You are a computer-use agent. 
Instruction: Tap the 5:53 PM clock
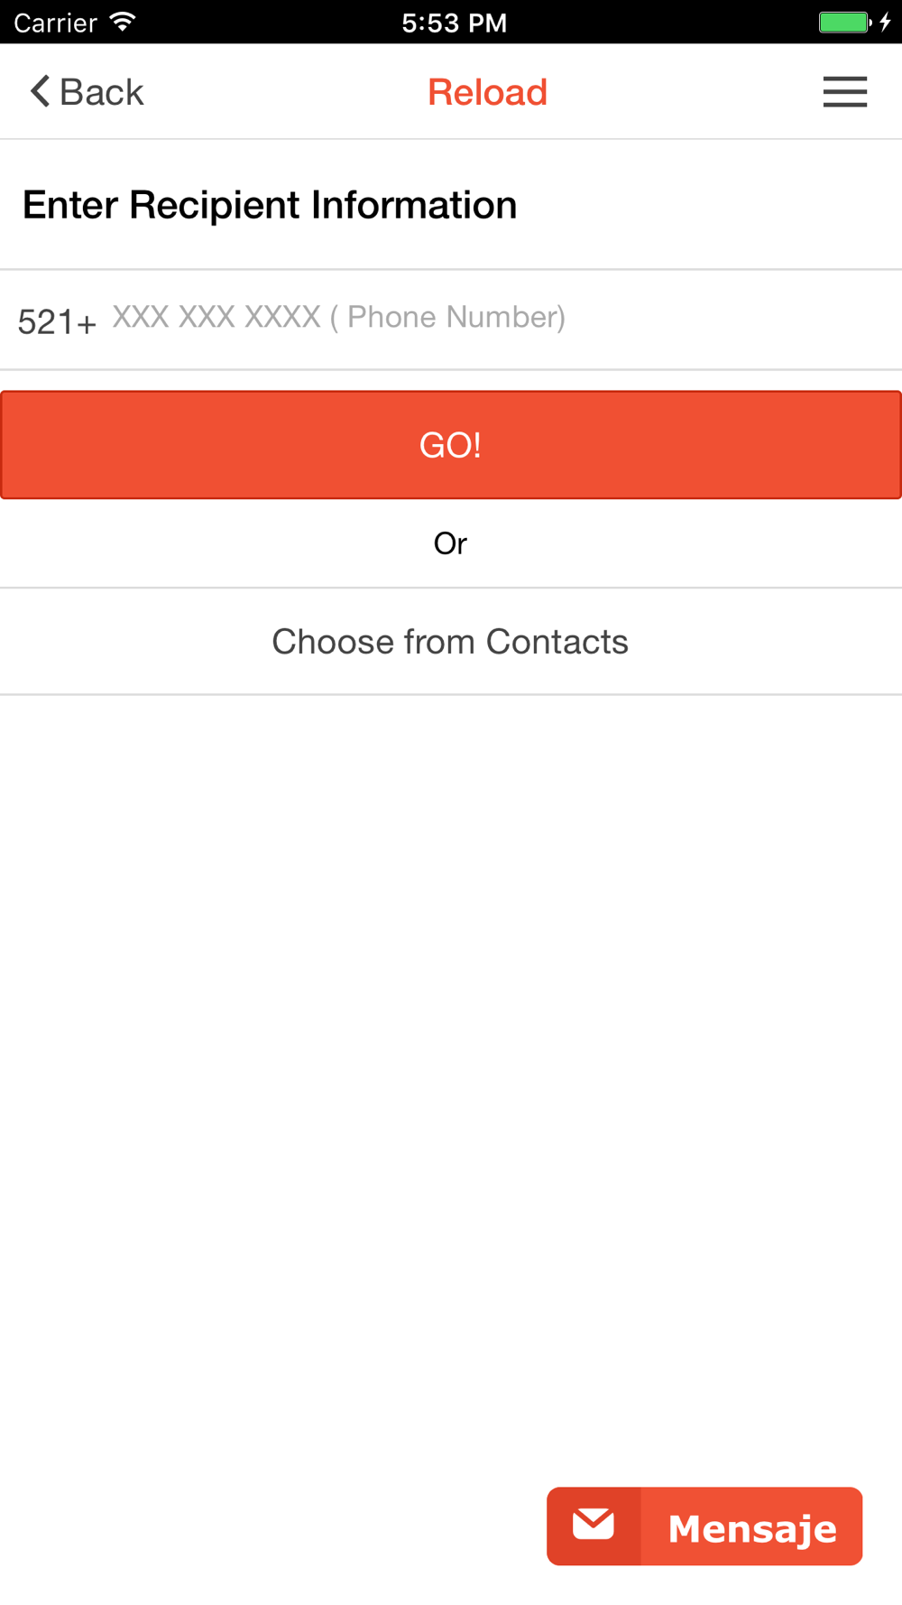tap(455, 23)
